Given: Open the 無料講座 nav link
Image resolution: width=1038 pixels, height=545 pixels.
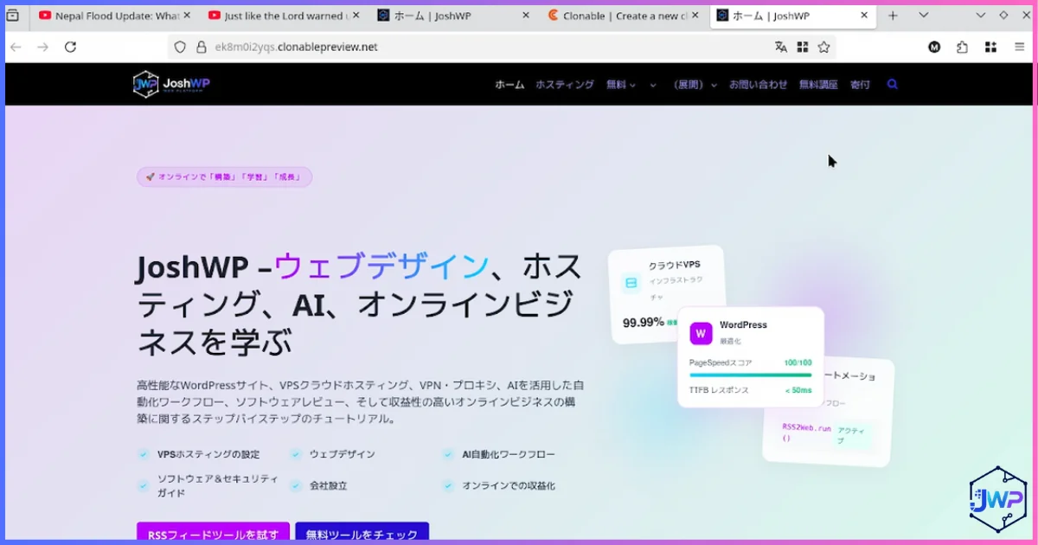Looking at the screenshot, I should (818, 85).
